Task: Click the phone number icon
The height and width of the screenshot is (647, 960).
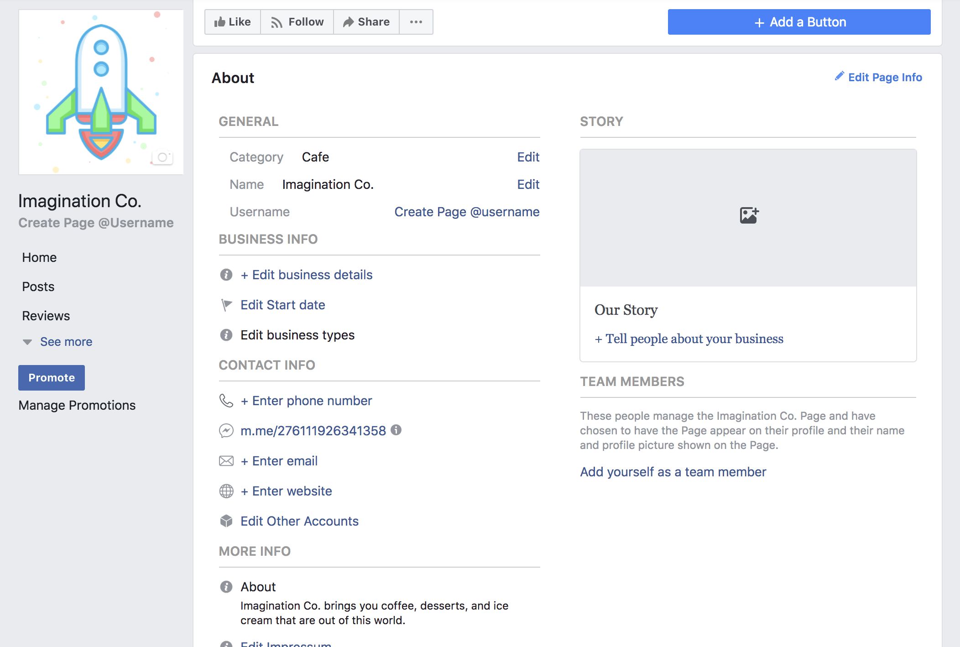Action: tap(225, 401)
